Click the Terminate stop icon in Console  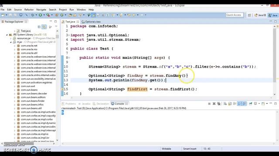[x=209, y=104]
